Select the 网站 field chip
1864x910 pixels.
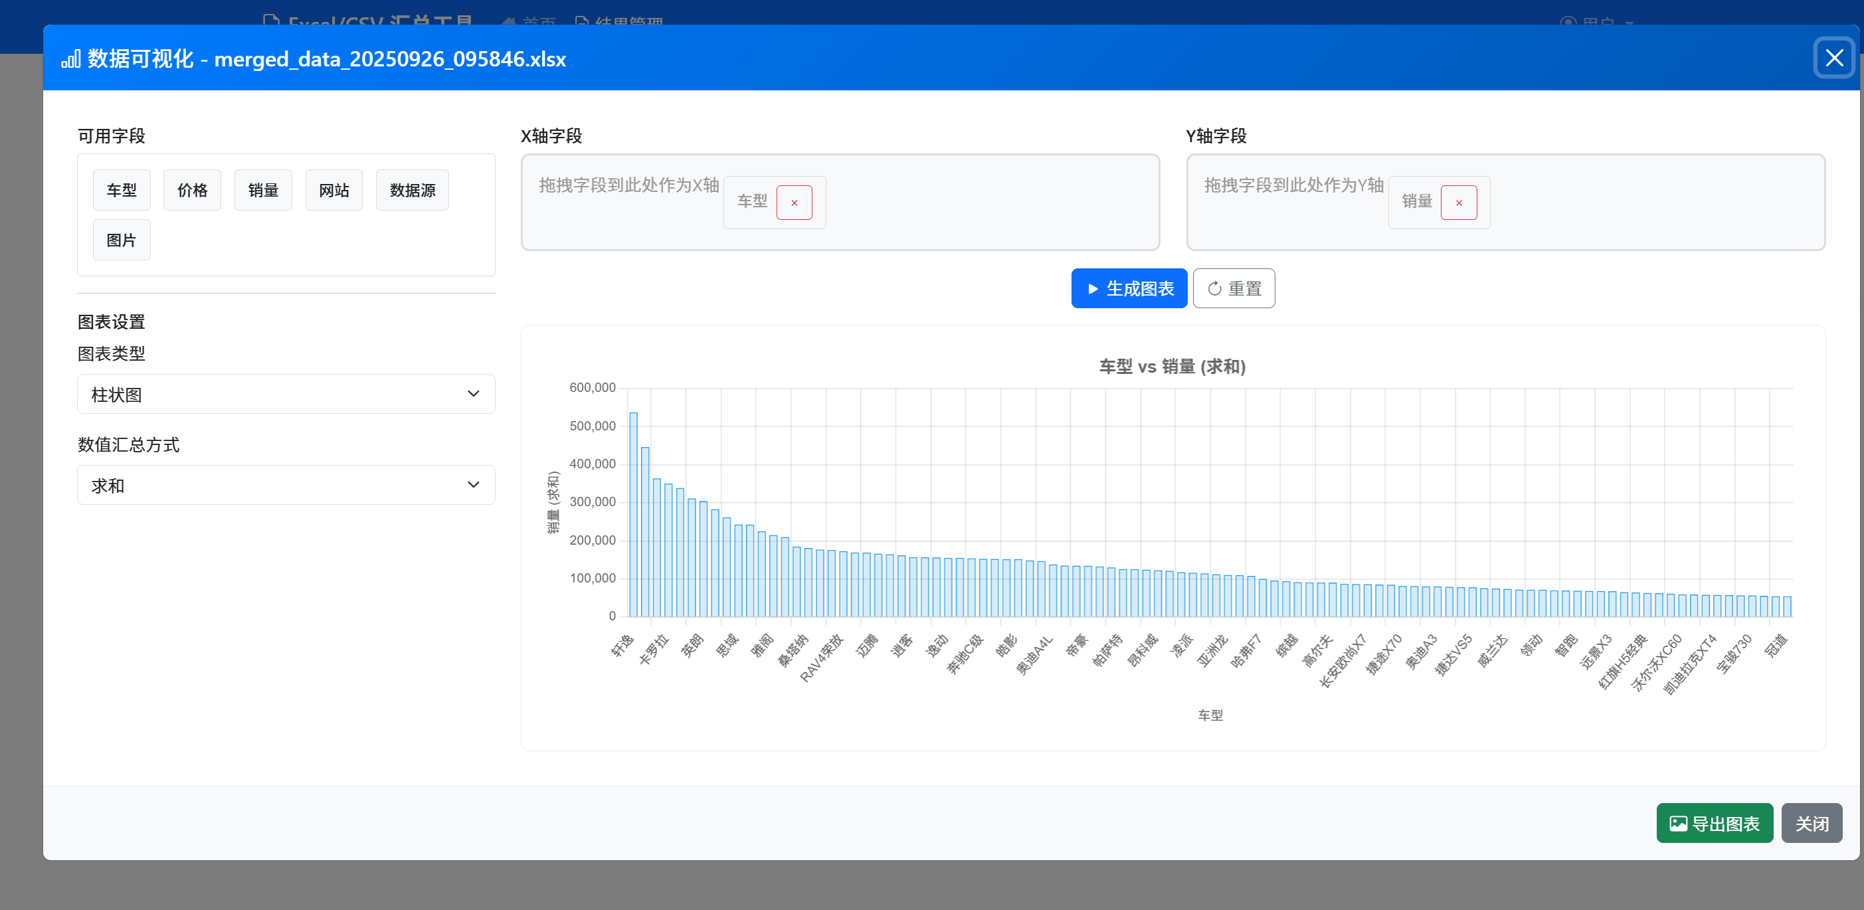point(333,190)
